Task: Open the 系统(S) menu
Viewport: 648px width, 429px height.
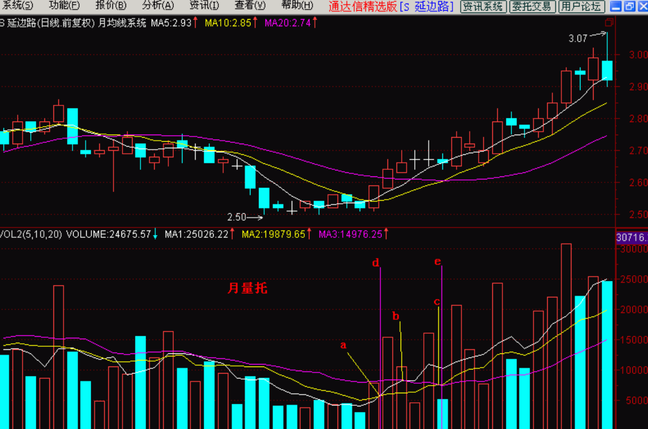Action: tap(17, 6)
